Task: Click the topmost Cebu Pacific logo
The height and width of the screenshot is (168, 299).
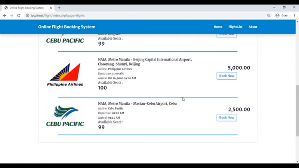Action: (x=65, y=39)
